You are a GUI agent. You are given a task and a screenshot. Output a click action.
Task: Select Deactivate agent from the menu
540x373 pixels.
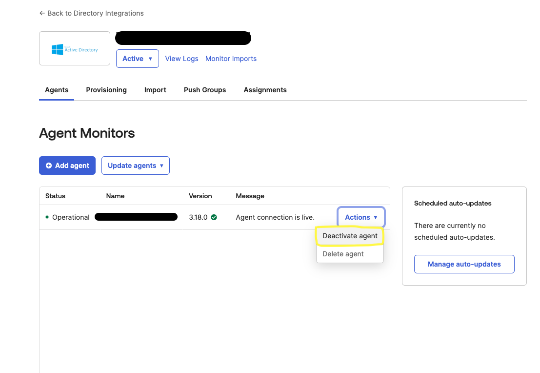[x=350, y=236]
